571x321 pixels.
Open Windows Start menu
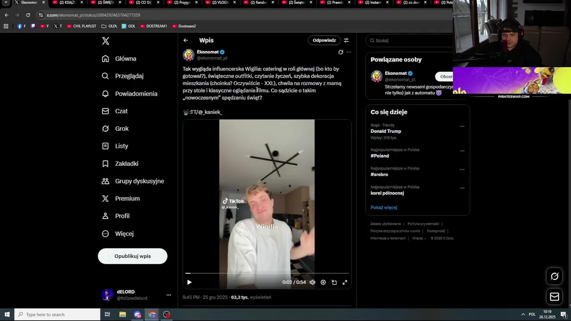coord(7,314)
